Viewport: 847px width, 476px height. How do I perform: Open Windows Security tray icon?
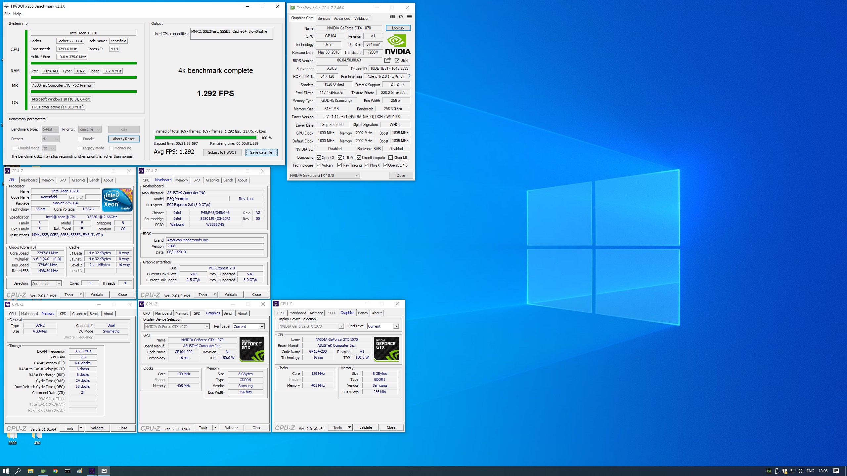[x=784, y=471]
